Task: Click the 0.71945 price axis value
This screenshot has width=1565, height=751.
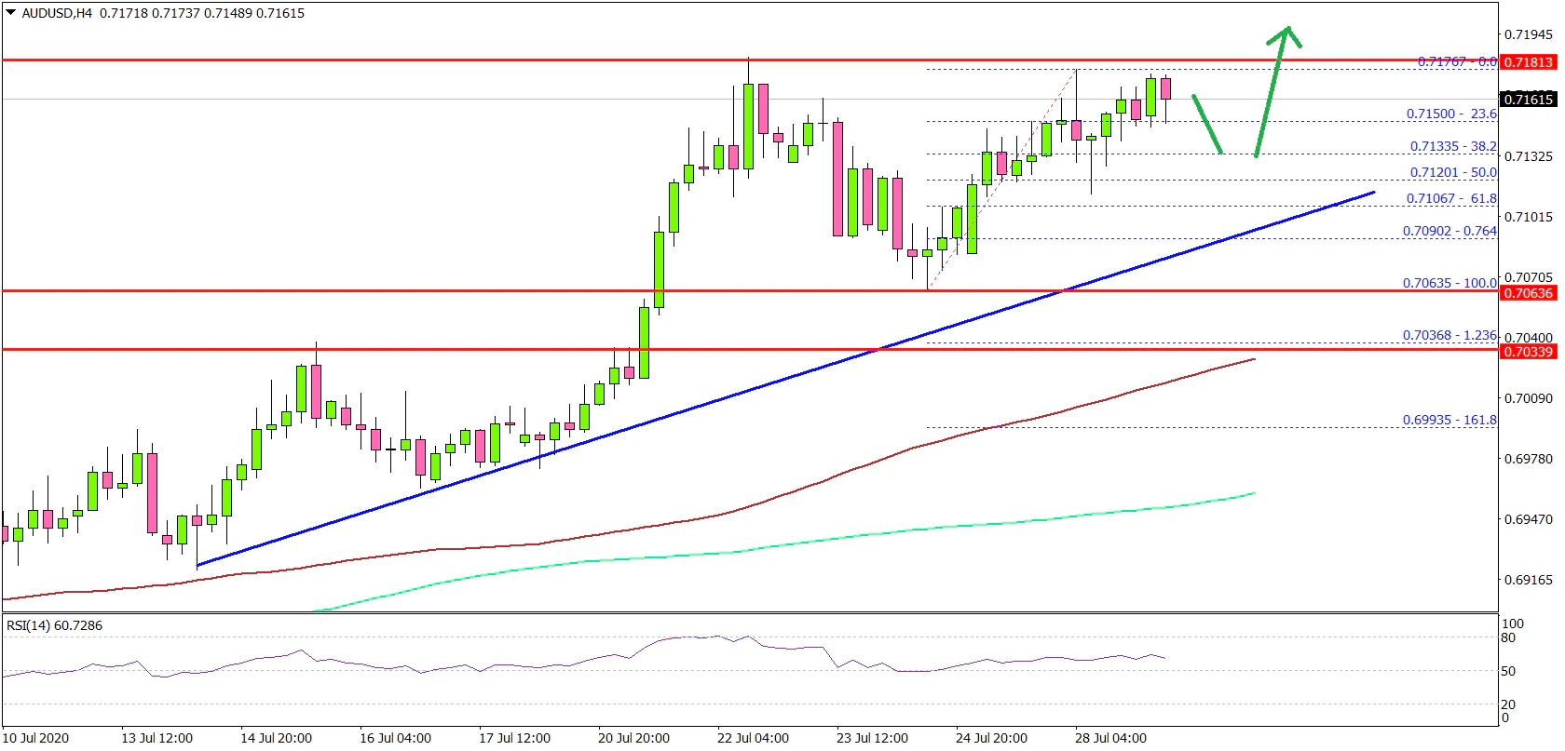Action: click(1529, 34)
